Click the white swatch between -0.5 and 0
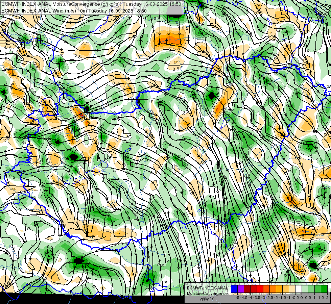Image resolution: width=331 pixels, height=304 pixels. click(x=299, y=289)
